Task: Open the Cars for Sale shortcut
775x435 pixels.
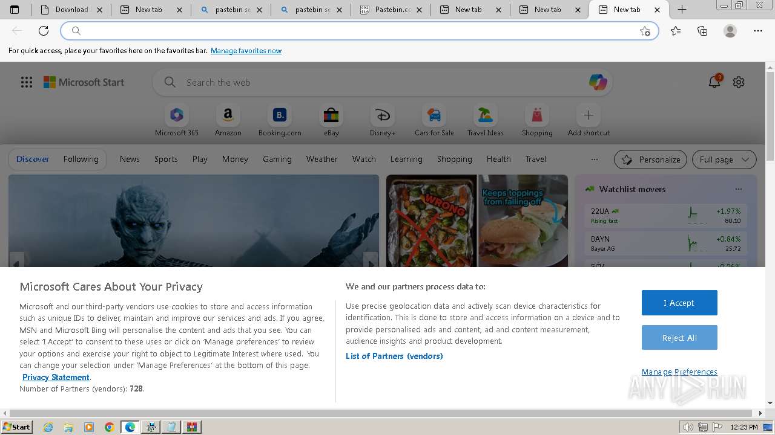Action: [x=434, y=121]
